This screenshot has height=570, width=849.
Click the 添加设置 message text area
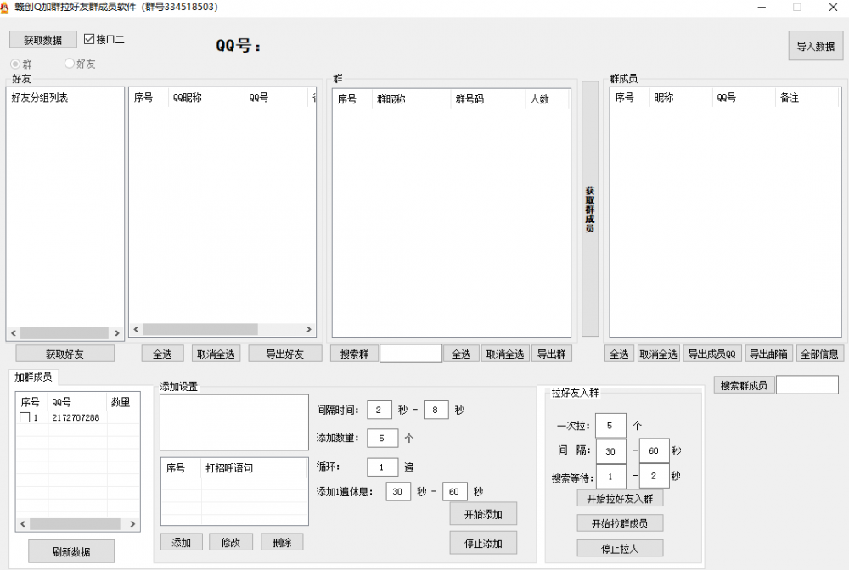[234, 422]
